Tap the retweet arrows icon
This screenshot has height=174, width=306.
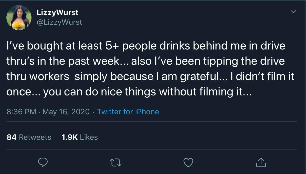click(x=115, y=163)
